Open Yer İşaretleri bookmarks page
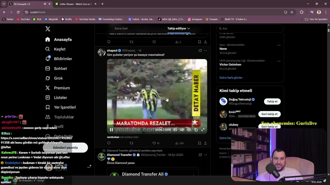The height and width of the screenshot is (185, 330). 61,107
